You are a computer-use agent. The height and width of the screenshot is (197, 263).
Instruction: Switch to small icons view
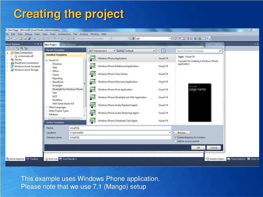point(159,51)
